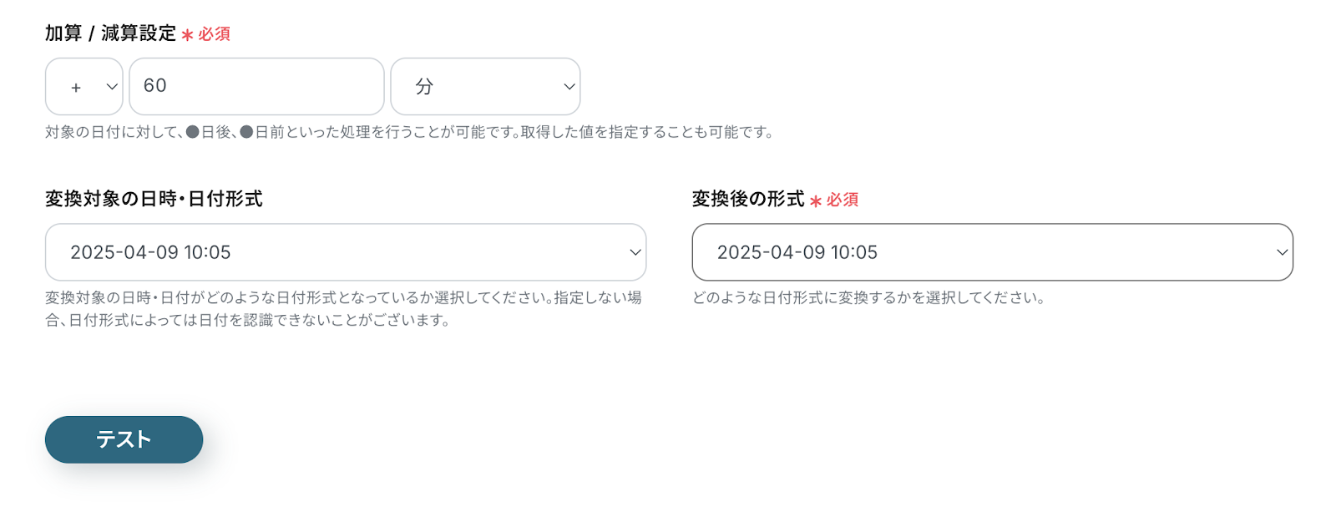Click the help text どのような日付形式に変換するか
Screen dimensions: 1336x507
point(868,297)
